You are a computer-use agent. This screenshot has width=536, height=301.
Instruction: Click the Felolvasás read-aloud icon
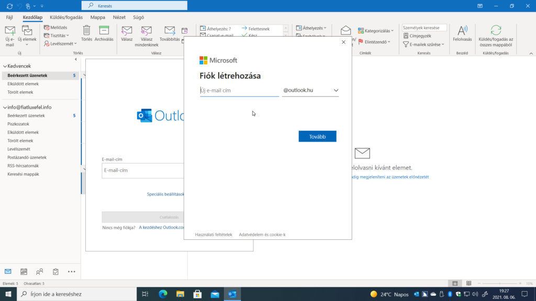click(x=462, y=30)
